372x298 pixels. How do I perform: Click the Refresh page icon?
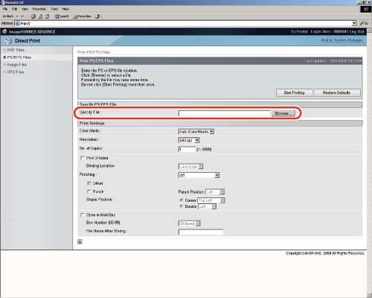point(40,16)
